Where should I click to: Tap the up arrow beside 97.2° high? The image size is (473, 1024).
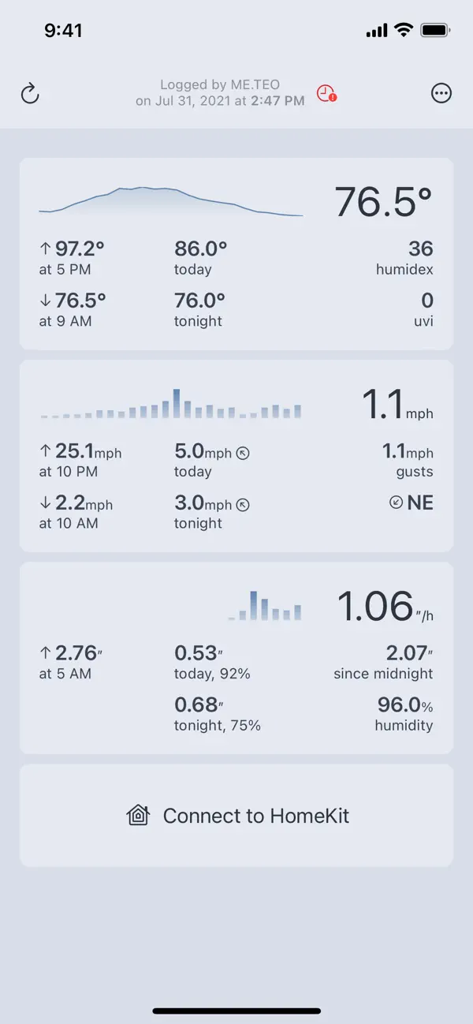45,249
